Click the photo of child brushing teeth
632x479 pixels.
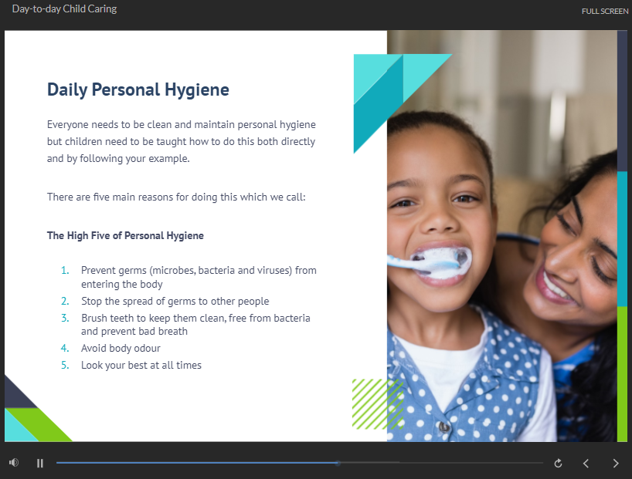[x=501, y=236]
